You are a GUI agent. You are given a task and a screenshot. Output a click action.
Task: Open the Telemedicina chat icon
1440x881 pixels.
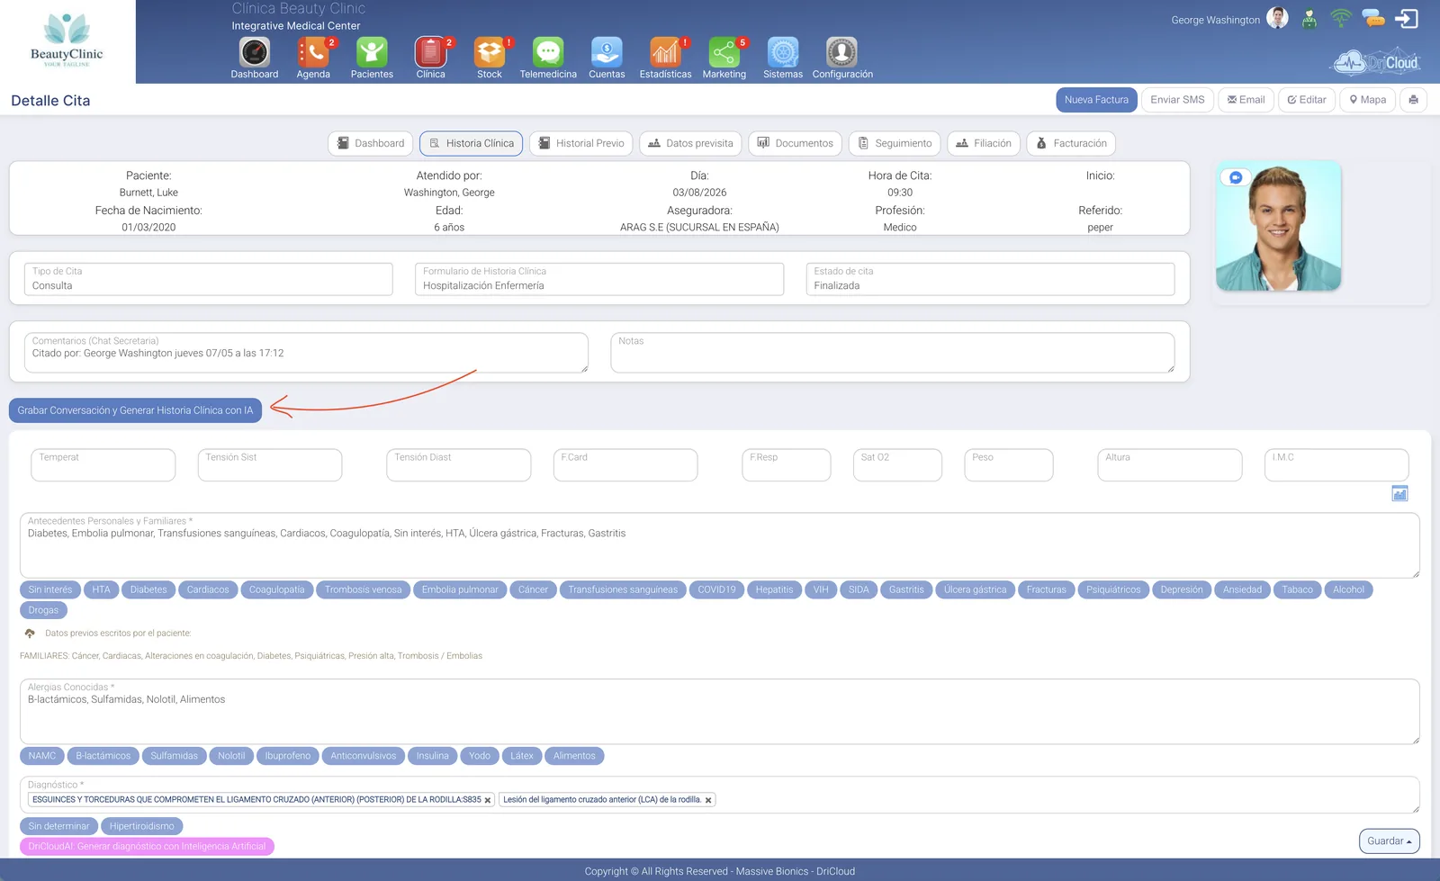548,53
